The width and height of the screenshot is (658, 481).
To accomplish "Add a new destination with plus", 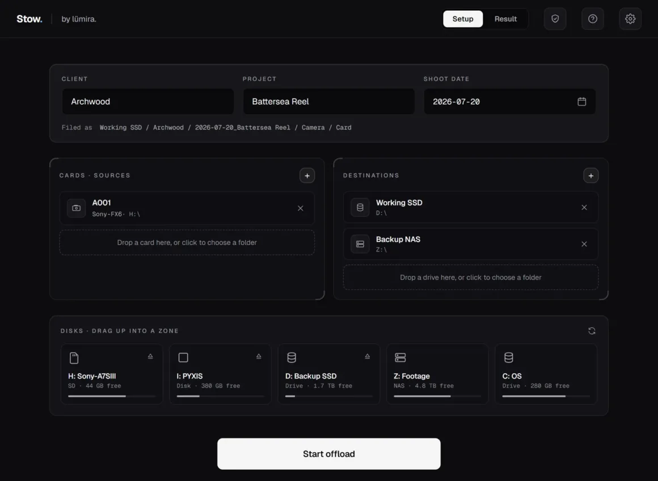I will (x=591, y=176).
